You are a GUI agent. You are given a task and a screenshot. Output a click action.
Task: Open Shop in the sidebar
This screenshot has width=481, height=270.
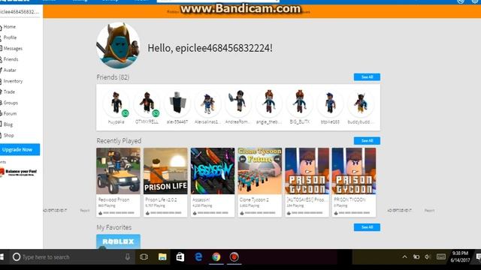[8, 135]
